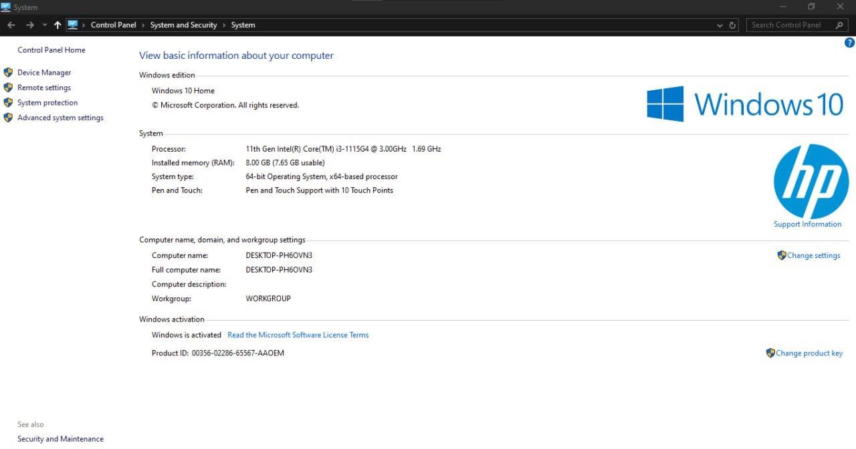Click the Back navigation arrow
Screen dimensions: 856x449
(x=11, y=25)
